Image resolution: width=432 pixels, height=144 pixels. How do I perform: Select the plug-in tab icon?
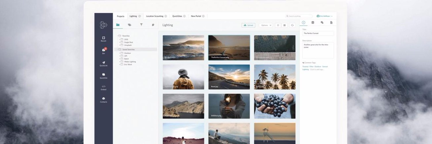153,25
